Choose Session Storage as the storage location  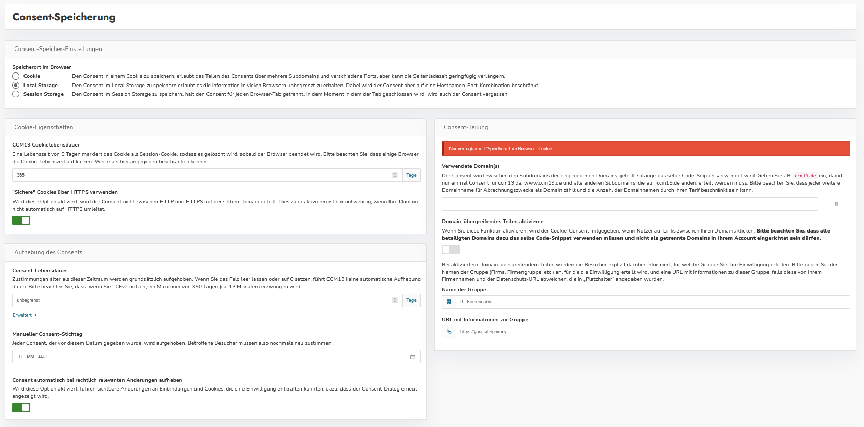coord(16,94)
